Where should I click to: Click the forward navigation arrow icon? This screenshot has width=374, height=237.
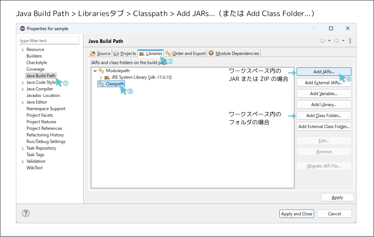[336, 41]
